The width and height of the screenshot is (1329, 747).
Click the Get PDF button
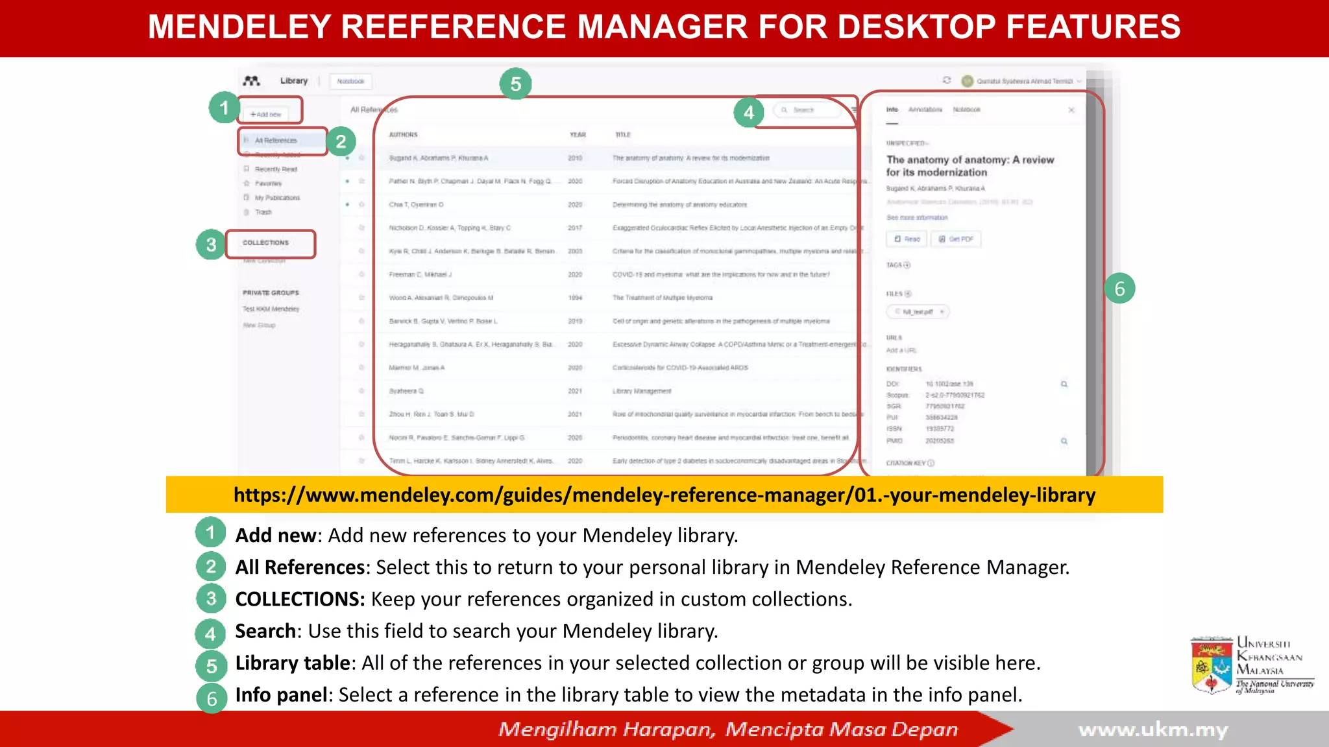click(957, 239)
